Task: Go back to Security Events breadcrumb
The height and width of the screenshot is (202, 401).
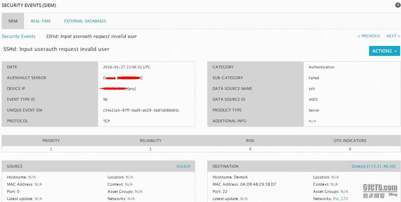Action: tap(19, 36)
